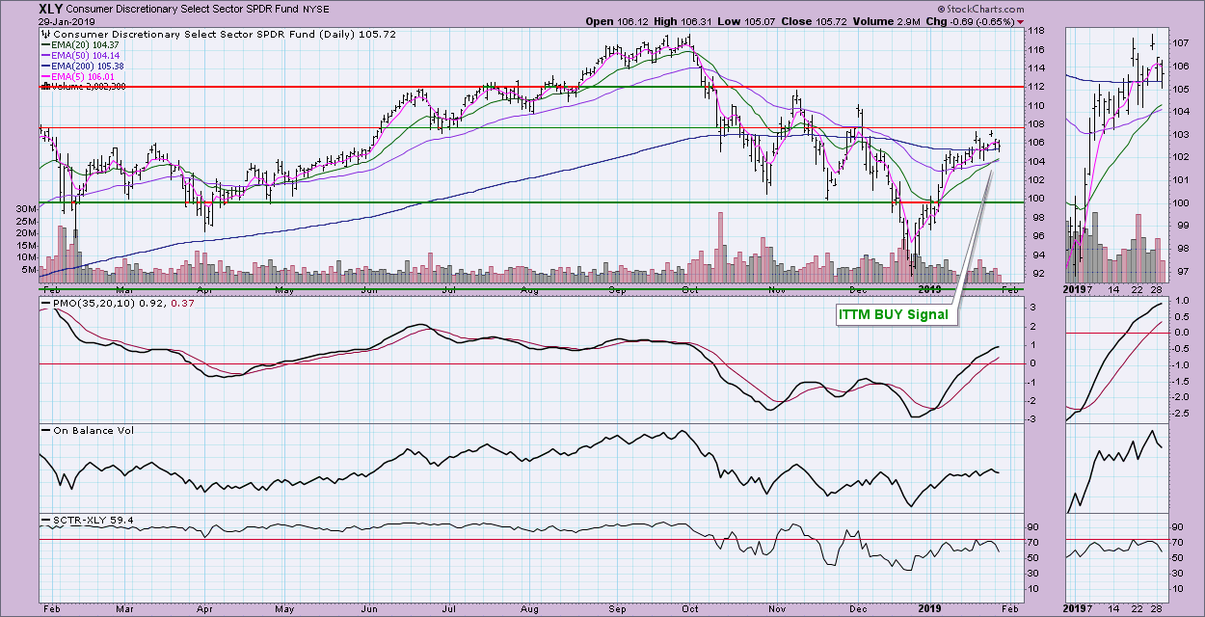Screen dimensions: 1205x617
Task: Click the 97 label on zoom thumbnail axis
Action: point(1183,271)
